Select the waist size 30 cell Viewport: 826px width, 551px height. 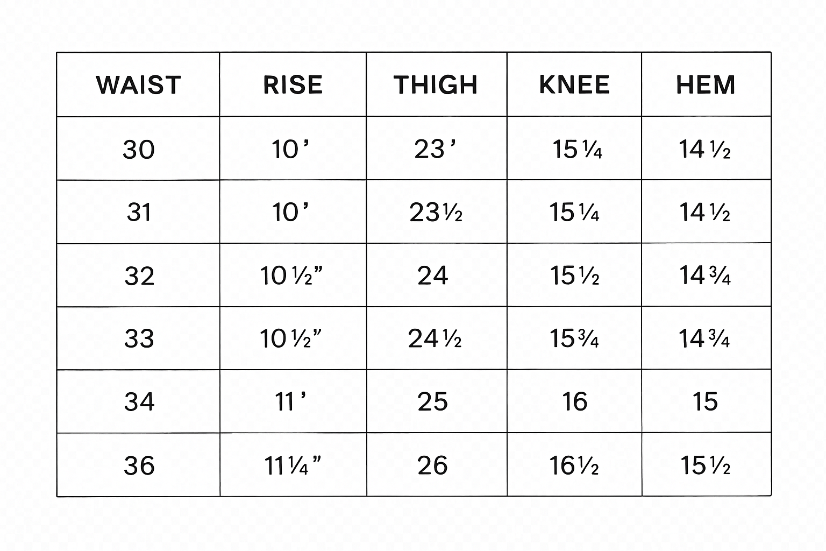pyautogui.click(x=139, y=149)
